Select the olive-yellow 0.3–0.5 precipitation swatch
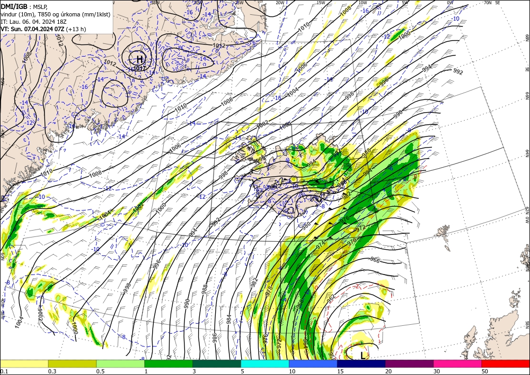Image resolution: width=530 pixels, height=375 pixels. click(72, 363)
